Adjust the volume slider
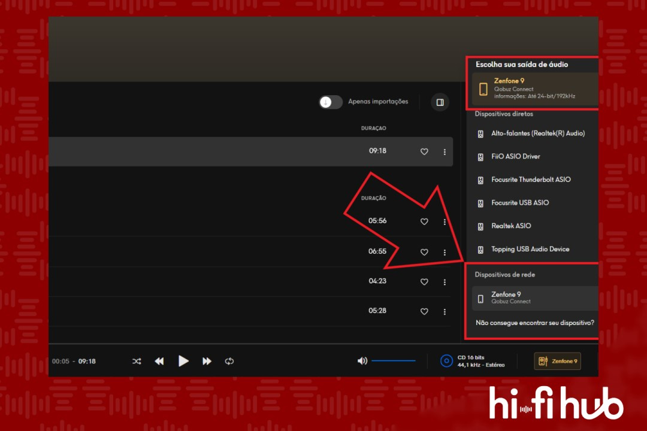This screenshot has width=647, height=431. coord(393,361)
